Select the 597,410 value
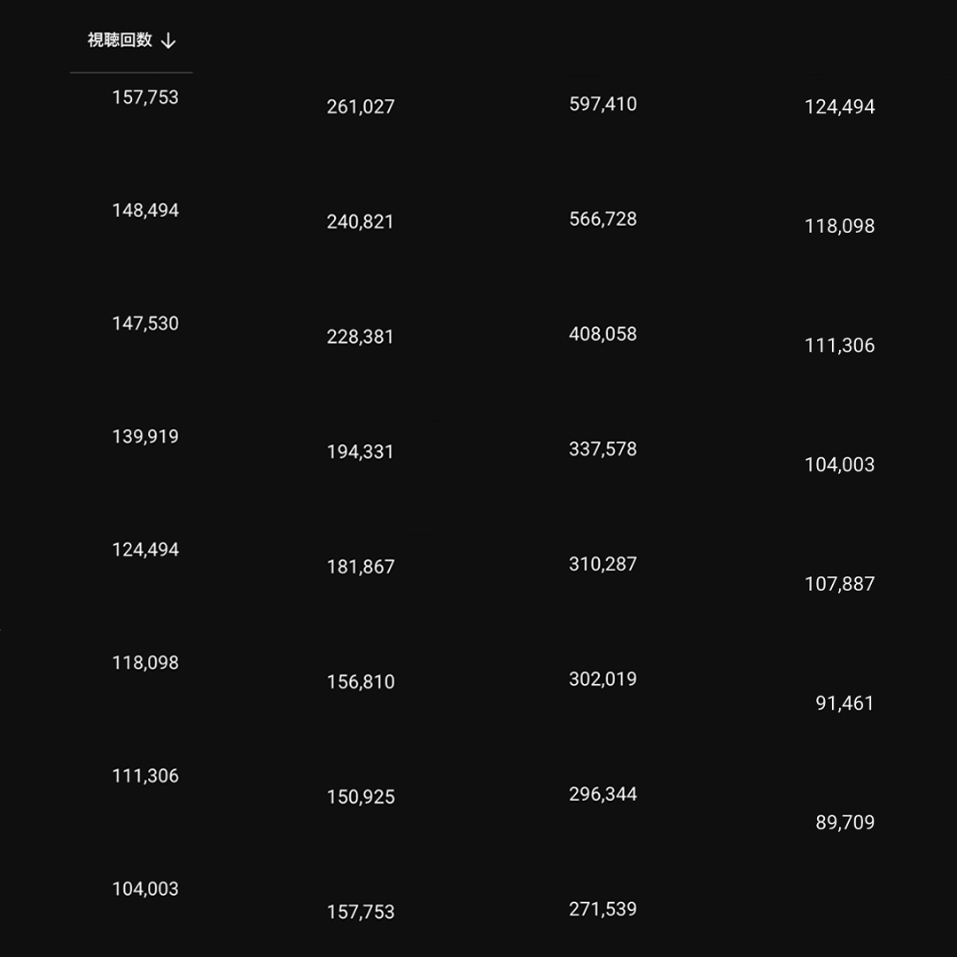 point(603,105)
